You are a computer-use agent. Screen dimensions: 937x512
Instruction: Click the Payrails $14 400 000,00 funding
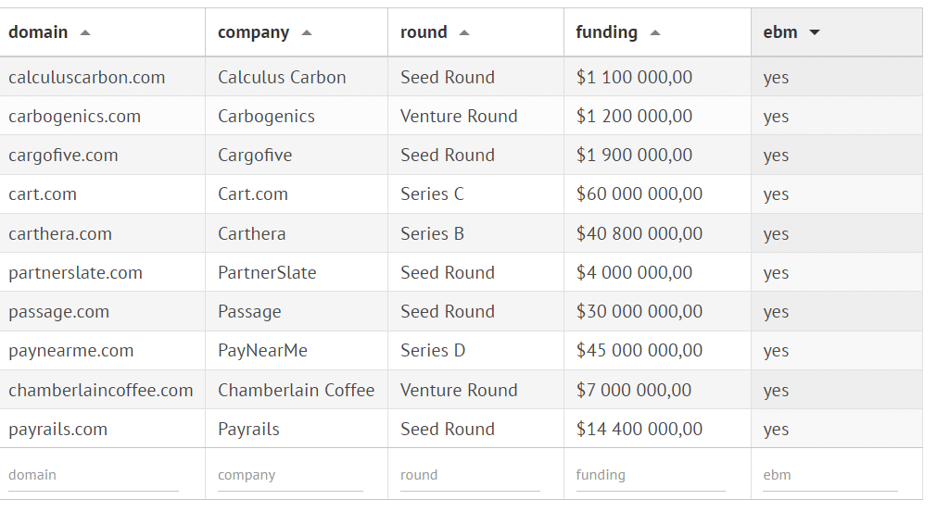639,430
